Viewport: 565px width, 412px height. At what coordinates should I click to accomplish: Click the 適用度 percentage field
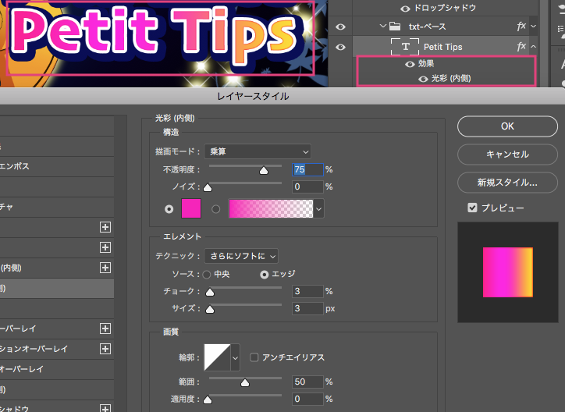coord(307,399)
